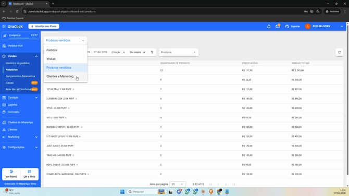Click the ELFBAR GH23K | 23K PUFF row
This screenshot has width=349, height=196.
[x=193, y=99]
